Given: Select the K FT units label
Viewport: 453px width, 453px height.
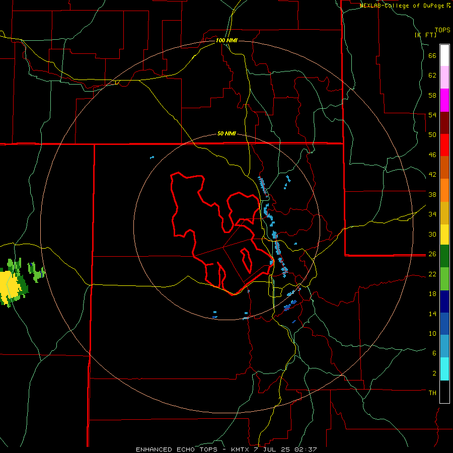Looking at the screenshot, I should point(426,35).
